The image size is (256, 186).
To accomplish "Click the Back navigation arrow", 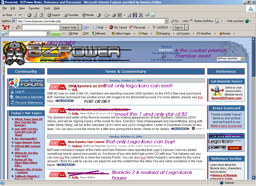I will pos(7,15).
